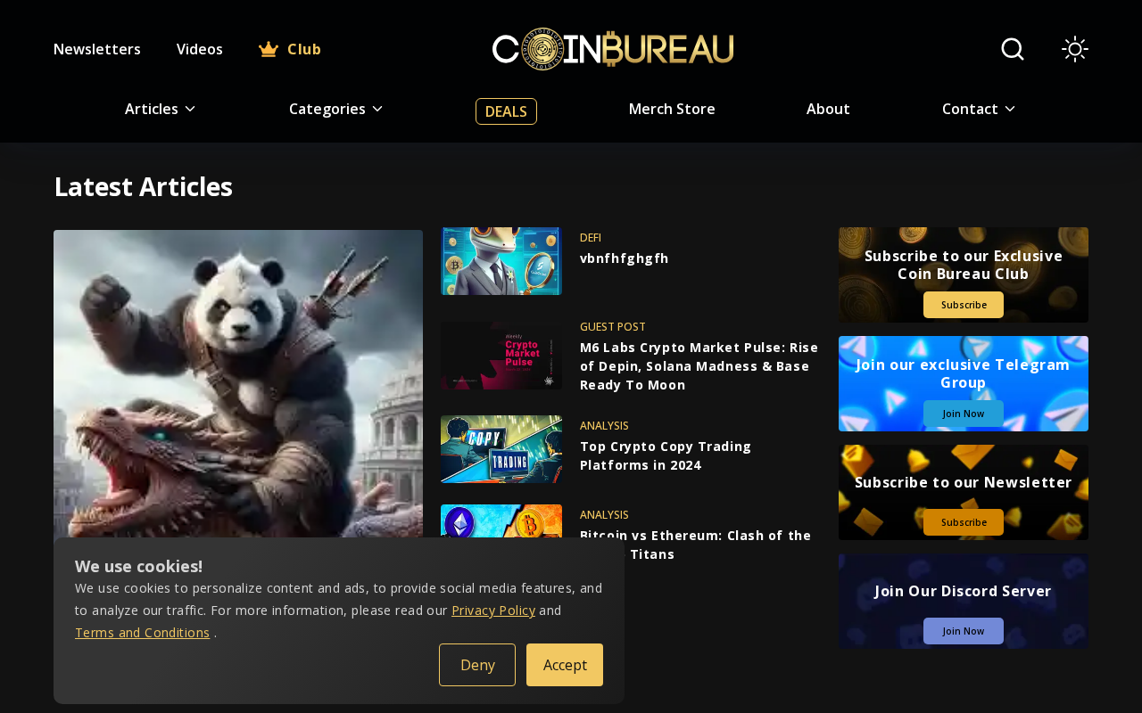Go to the Merch Store page
This screenshot has height=713, width=1142.
pyautogui.click(x=672, y=109)
